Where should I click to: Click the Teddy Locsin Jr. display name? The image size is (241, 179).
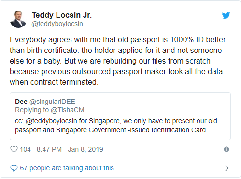pyautogui.click(x=62, y=15)
